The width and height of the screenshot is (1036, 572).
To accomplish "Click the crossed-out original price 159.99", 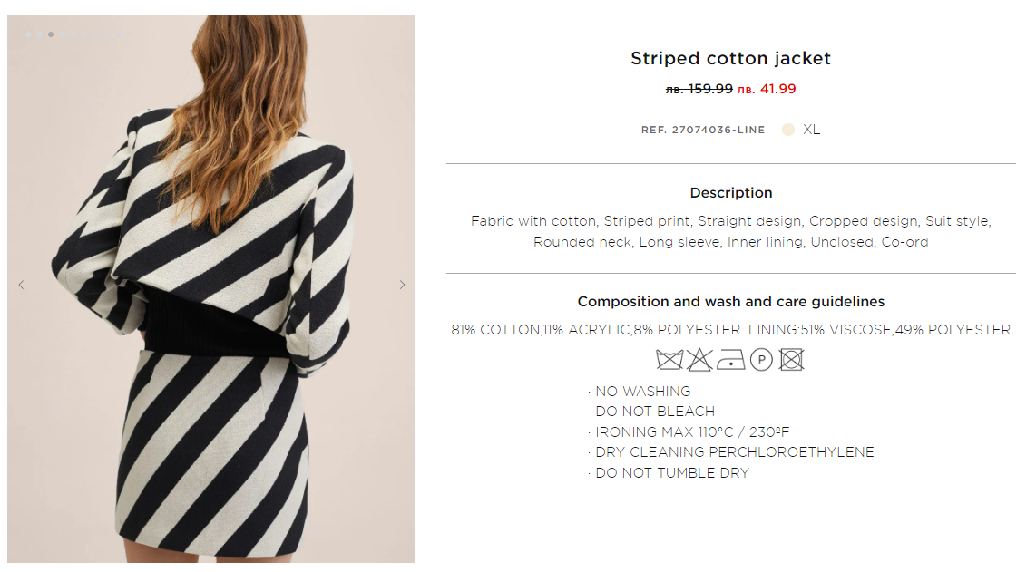I will tap(699, 89).
